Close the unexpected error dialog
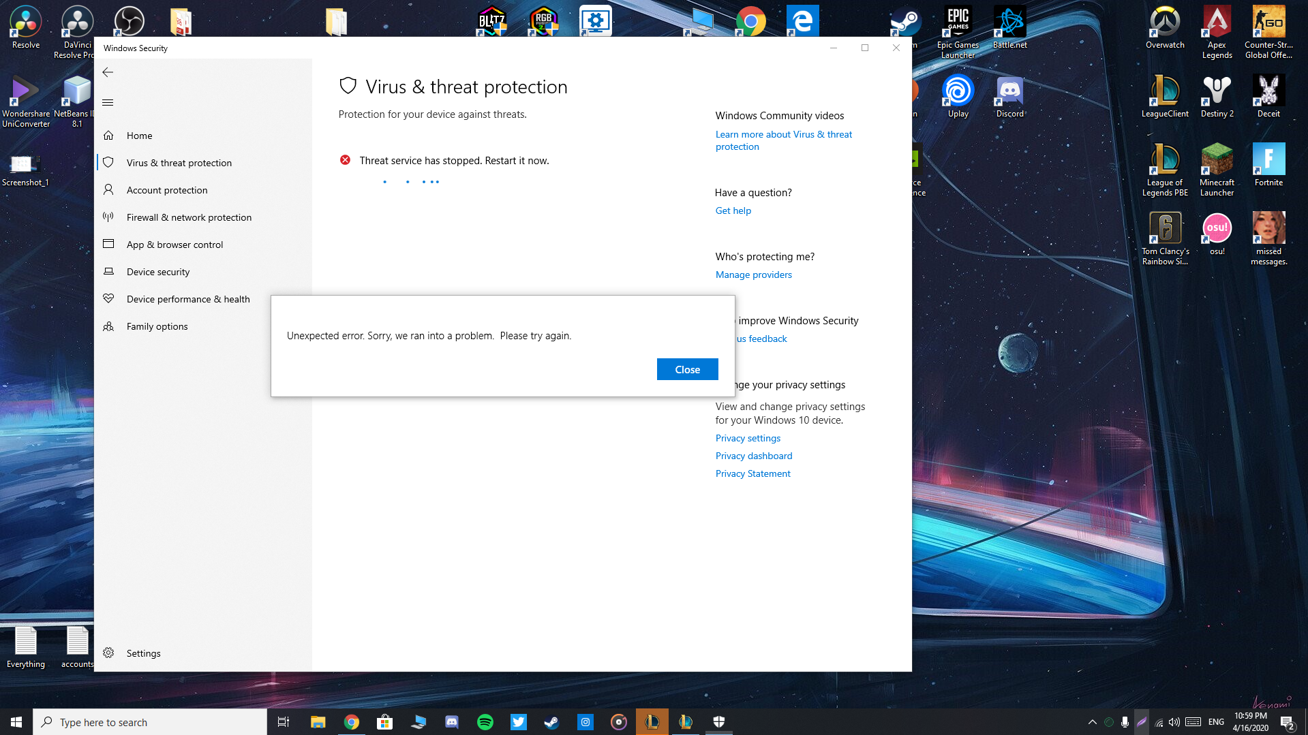1308x735 pixels. (687, 369)
